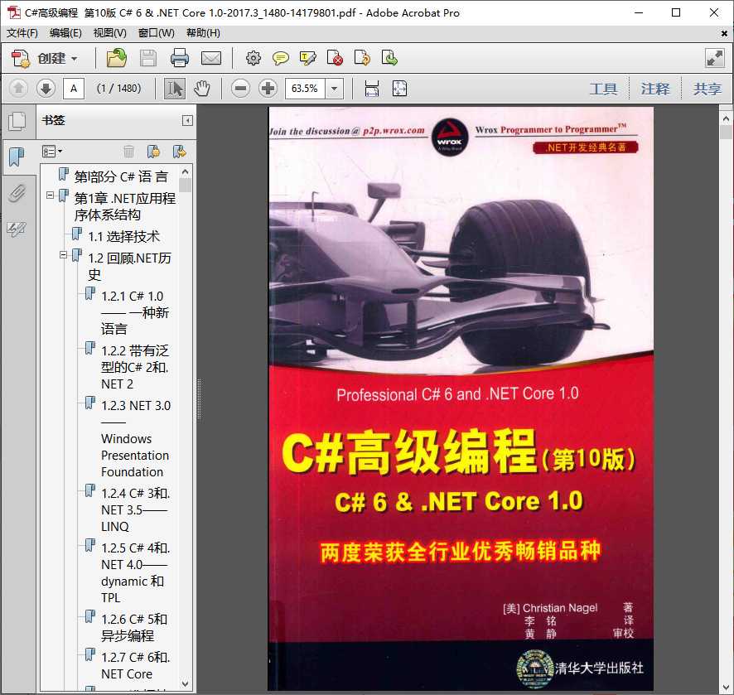The image size is (734, 695).
Task: Click the Open file folder icon
Action: (x=117, y=59)
